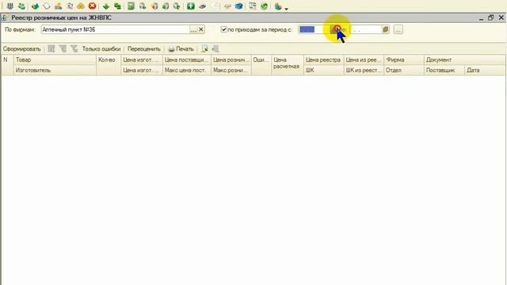
Task: Select the 'Цена из рее...' column header
Action: click(x=364, y=60)
